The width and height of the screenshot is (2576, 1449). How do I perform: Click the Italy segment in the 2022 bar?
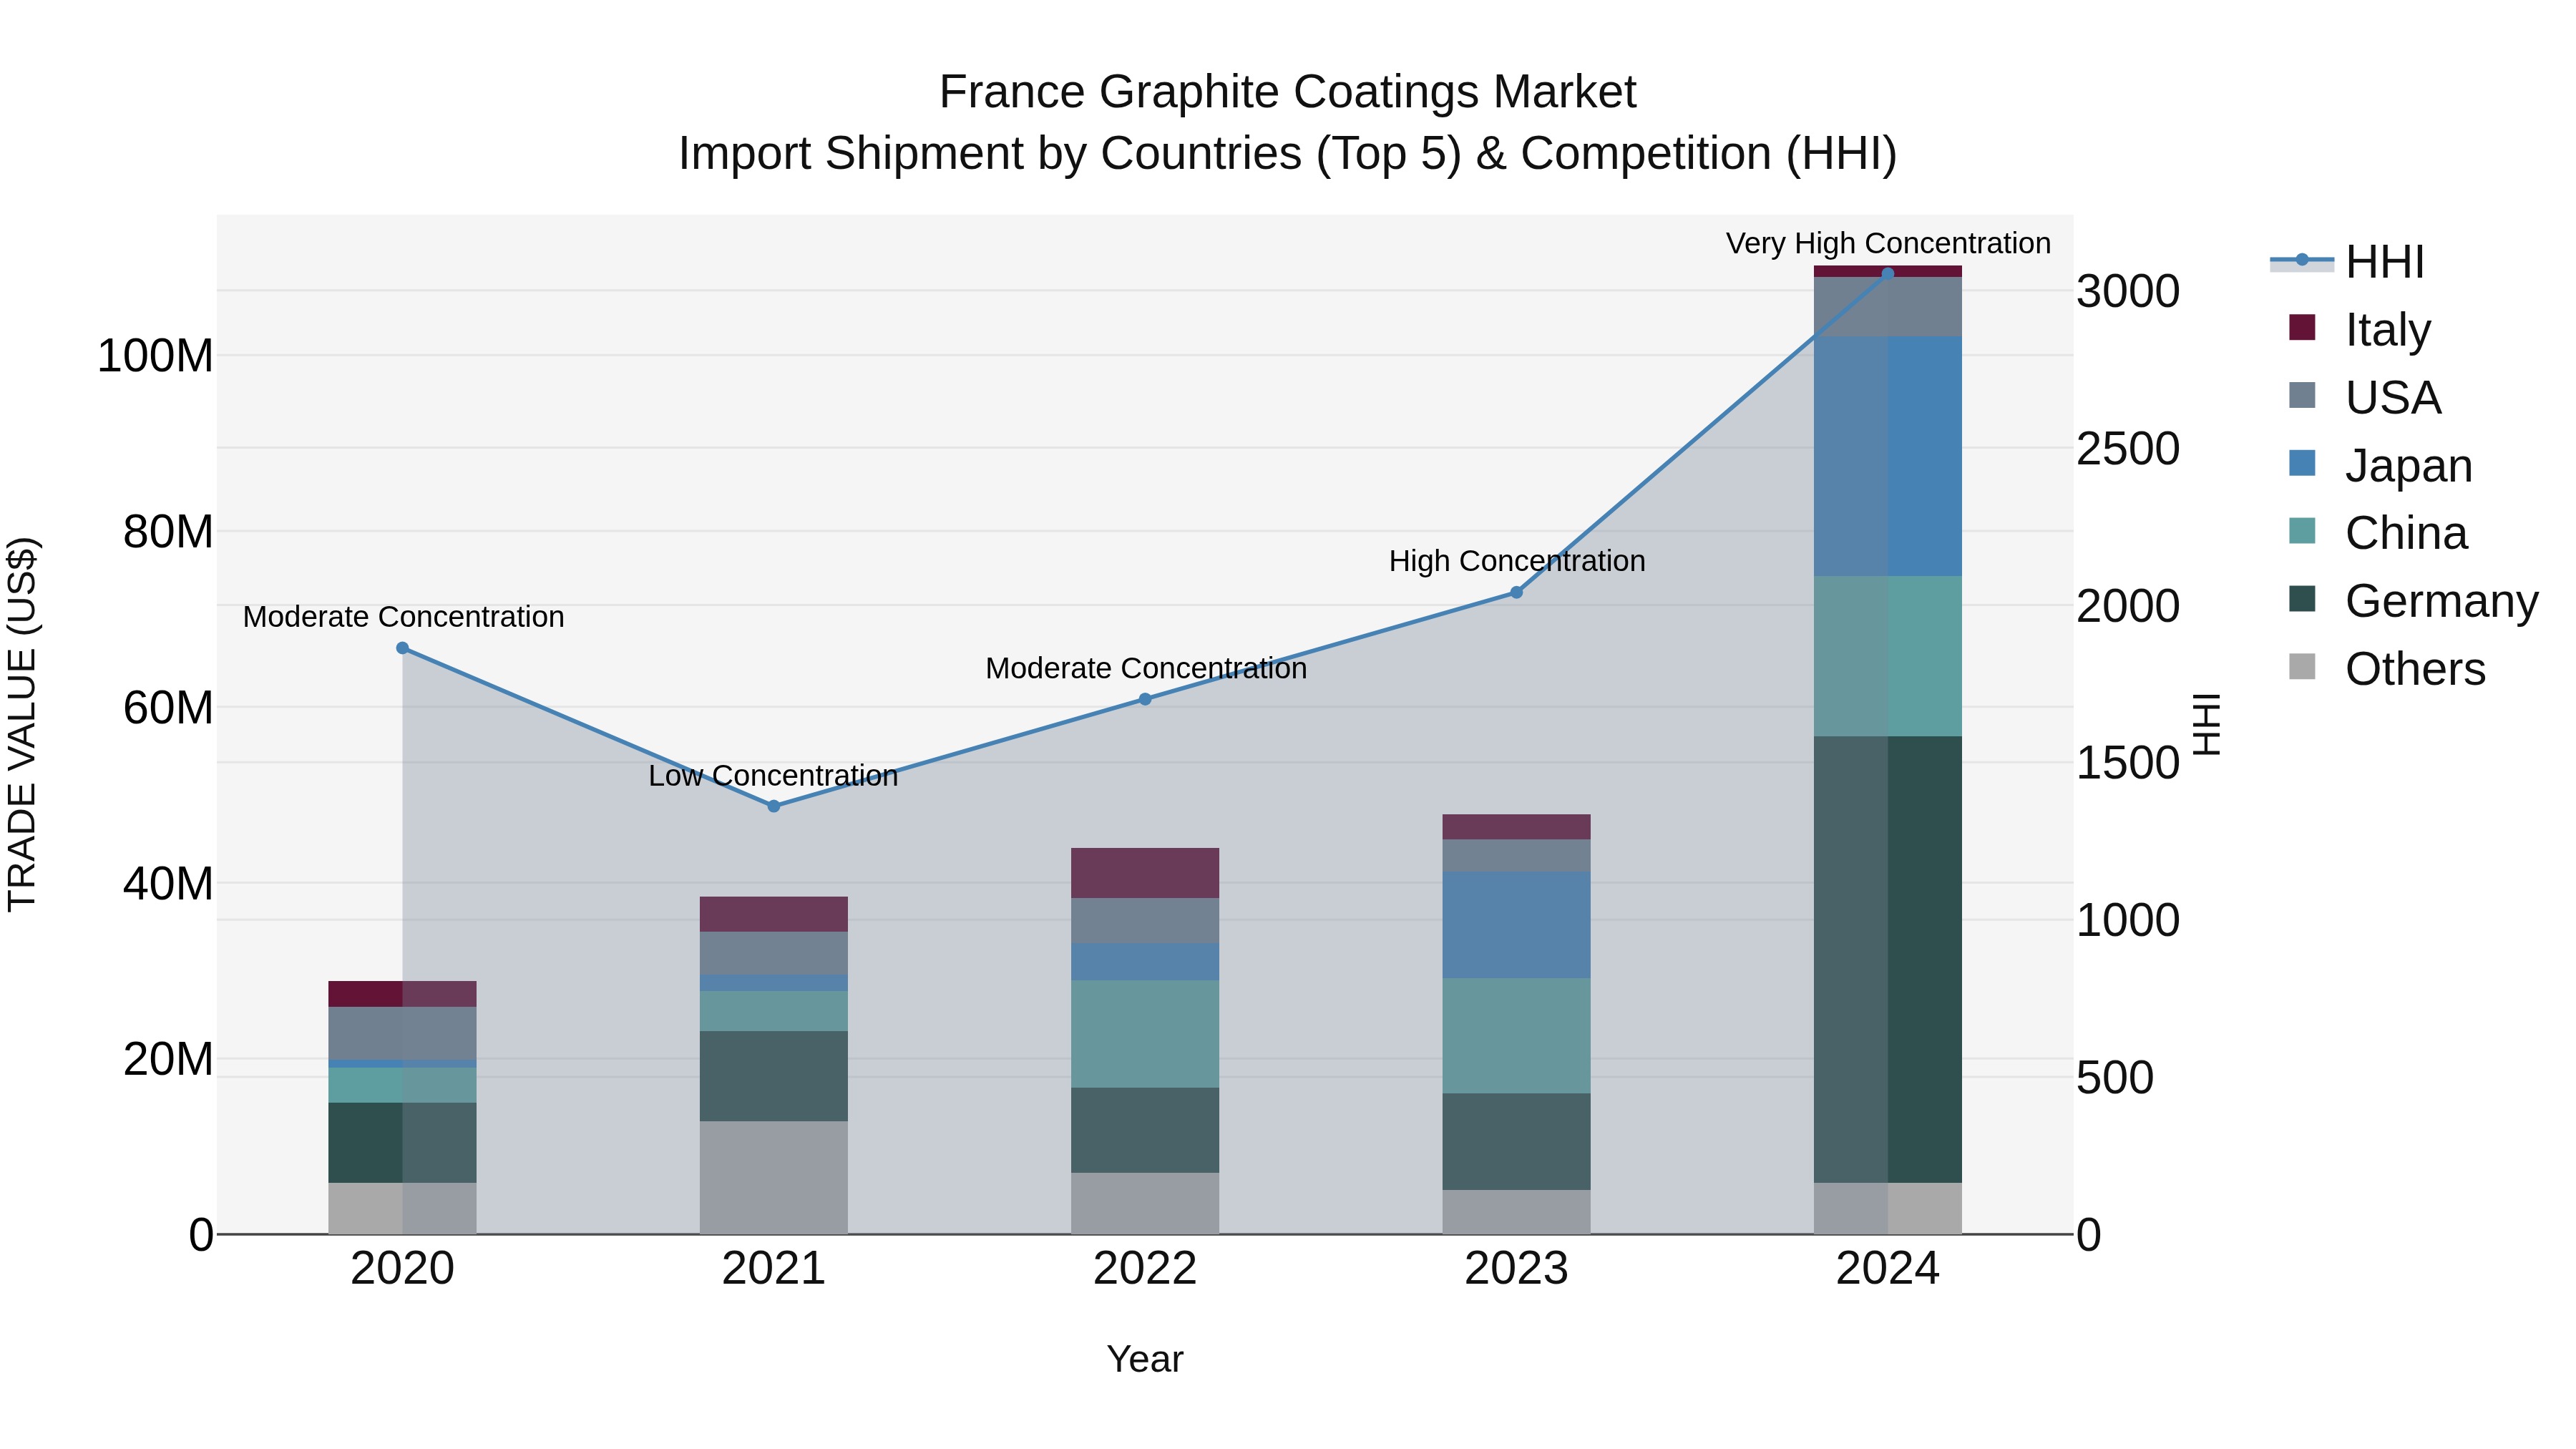tap(1145, 873)
